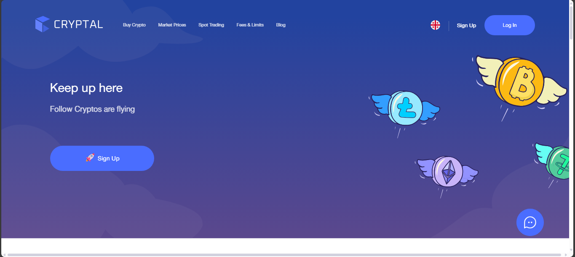The image size is (575, 257).
Task: Click the winged Bitcoin coin
Action: [x=519, y=83]
